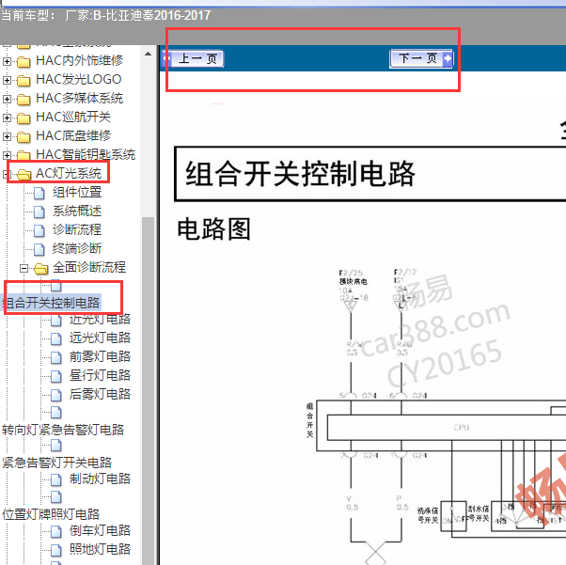Expand the HAC内外饰维修 folder
Image resolution: width=566 pixels, height=565 pixels.
(7, 61)
